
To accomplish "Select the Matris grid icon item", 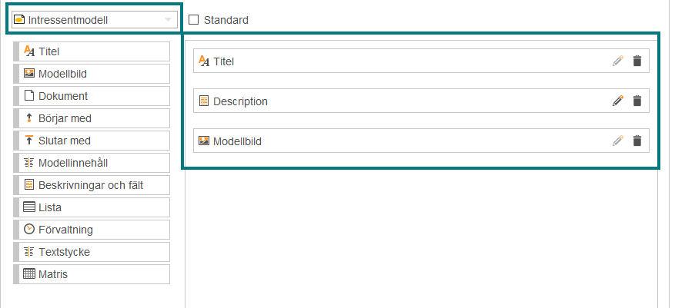I will click(x=28, y=274).
